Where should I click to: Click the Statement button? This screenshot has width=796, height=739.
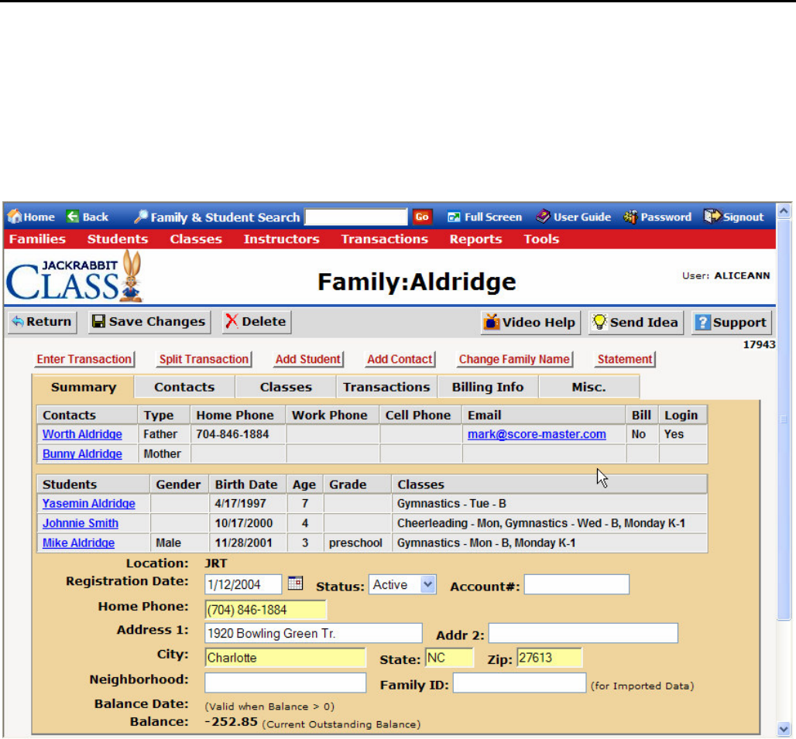tap(625, 359)
